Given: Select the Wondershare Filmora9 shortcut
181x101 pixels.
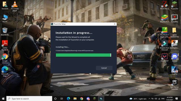Looking at the screenshot, I should [165, 45].
